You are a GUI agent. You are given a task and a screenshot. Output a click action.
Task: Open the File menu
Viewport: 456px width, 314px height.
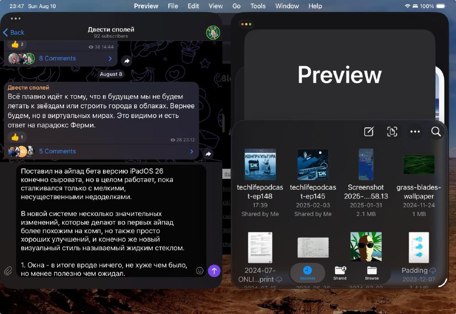[x=173, y=6]
